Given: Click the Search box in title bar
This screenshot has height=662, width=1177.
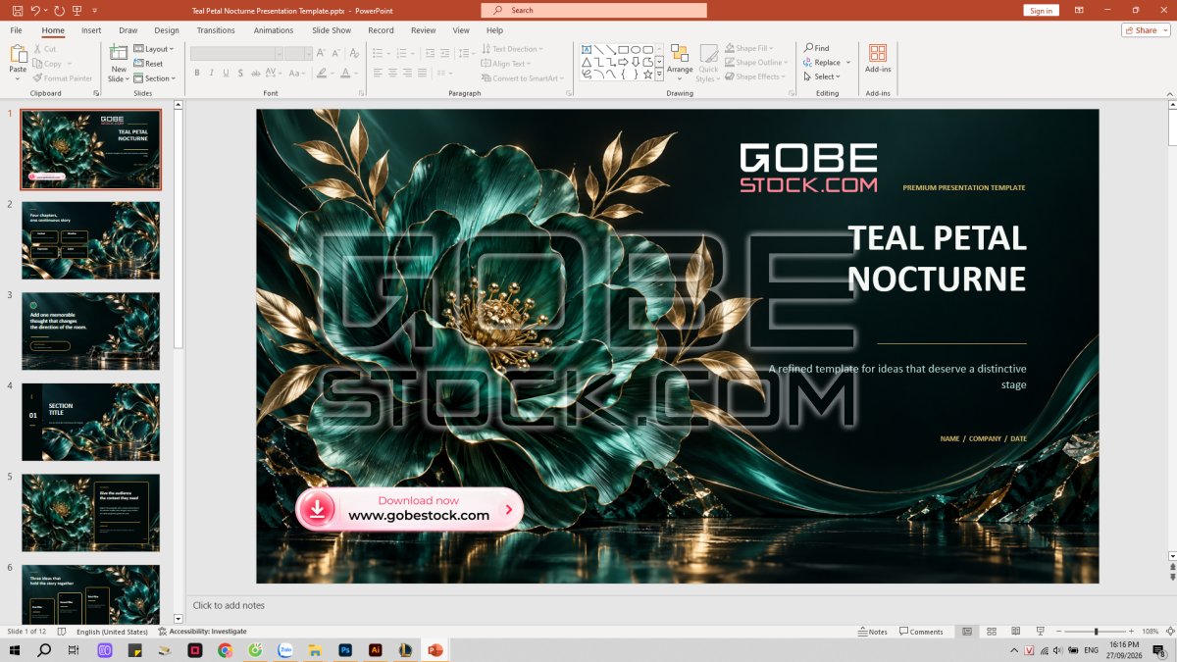Looking at the screenshot, I should pos(593,10).
